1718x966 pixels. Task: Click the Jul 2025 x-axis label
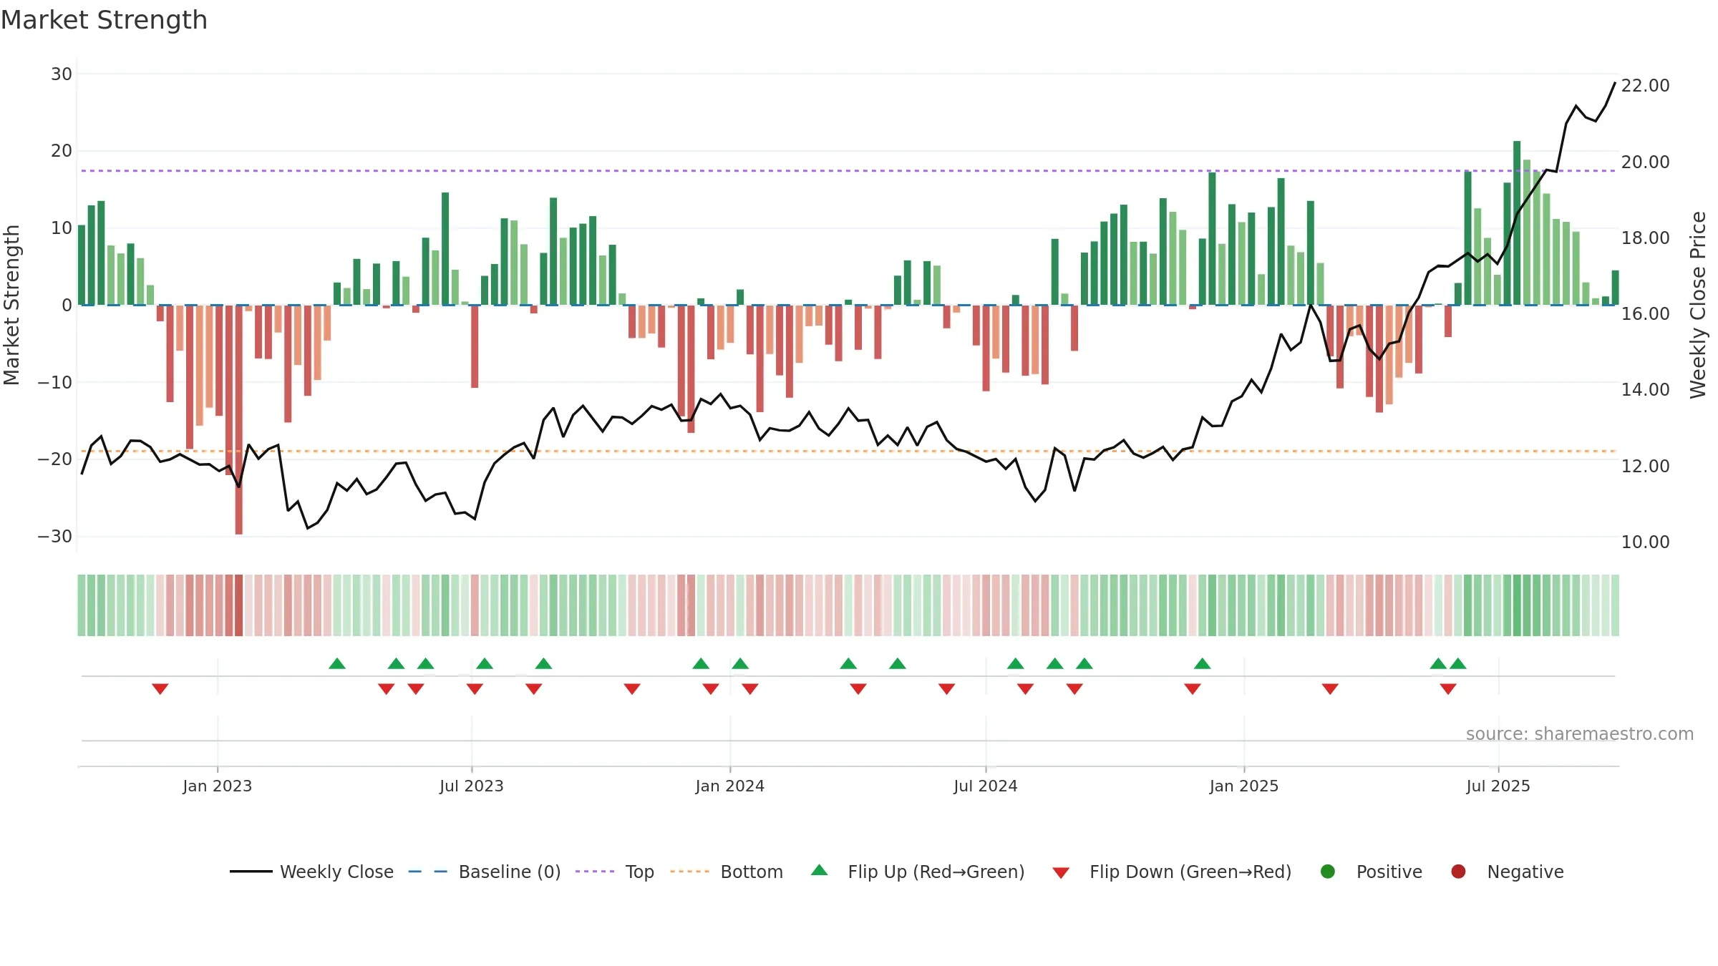point(1498,786)
